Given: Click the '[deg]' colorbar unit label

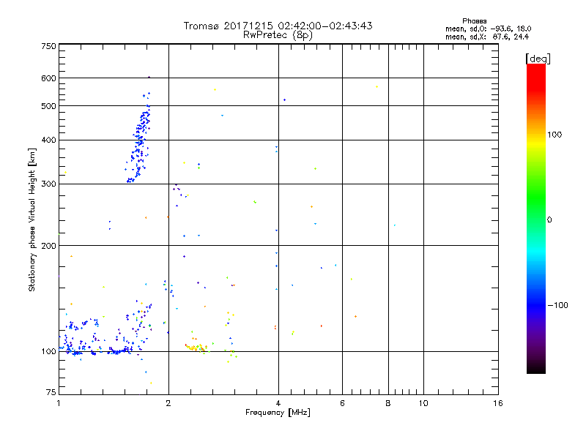Looking at the screenshot, I should click(538, 59).
